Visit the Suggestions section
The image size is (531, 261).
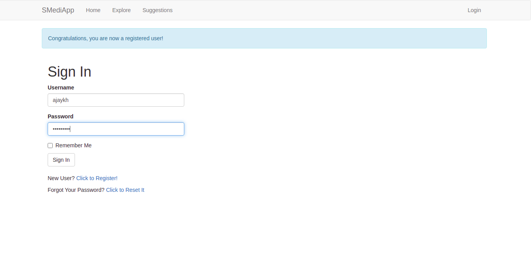coord(157,10)
